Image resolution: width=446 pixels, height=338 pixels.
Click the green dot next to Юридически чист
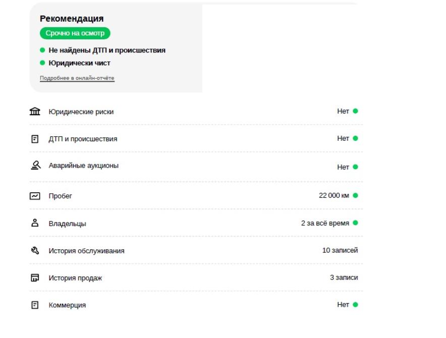[x=42, y=63]
